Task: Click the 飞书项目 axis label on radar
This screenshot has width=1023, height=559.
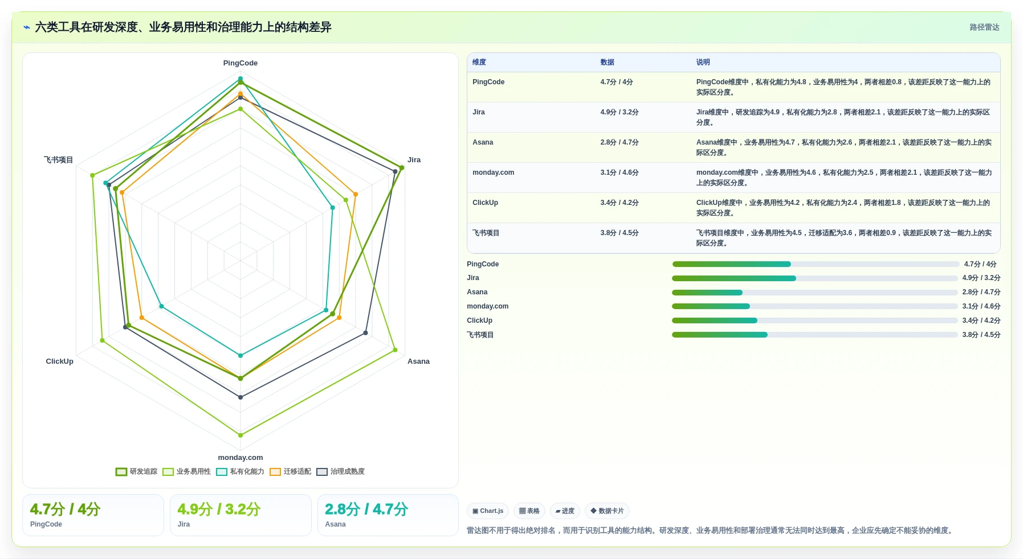Action: point(59,160)
